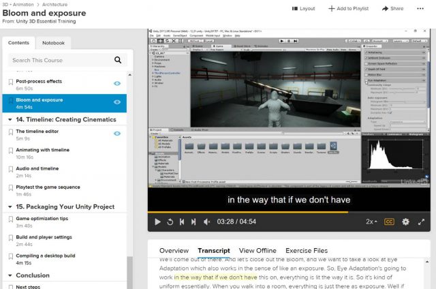Toggle viewed eye for The timeline editor

[117, 134]
